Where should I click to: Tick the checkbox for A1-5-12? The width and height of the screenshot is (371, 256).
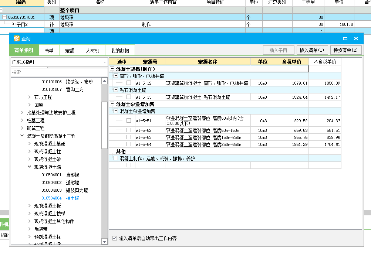[x=129, y=83]
